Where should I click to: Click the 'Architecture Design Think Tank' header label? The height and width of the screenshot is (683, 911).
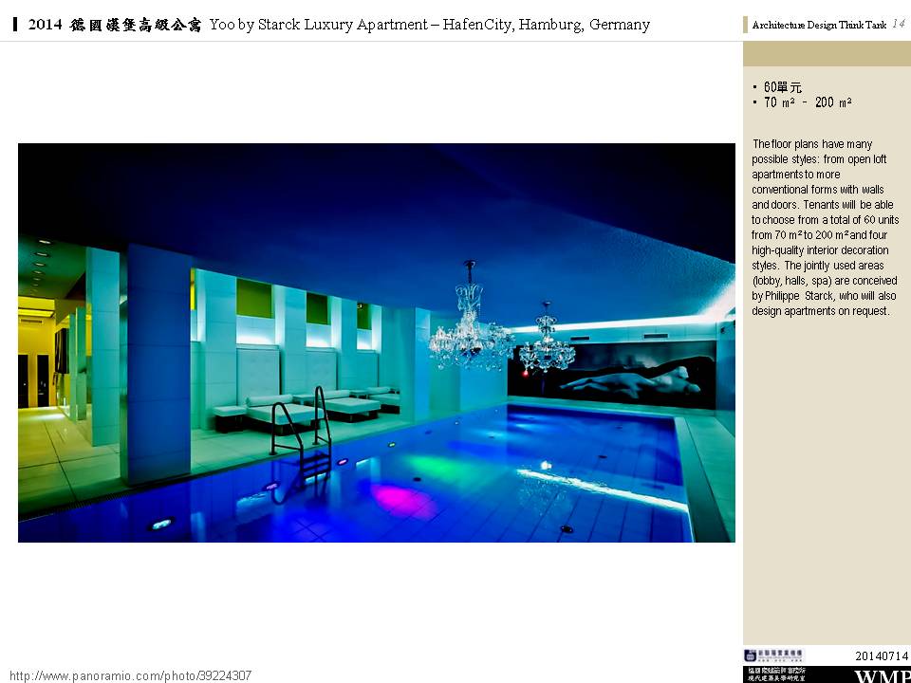coord(818,26)
